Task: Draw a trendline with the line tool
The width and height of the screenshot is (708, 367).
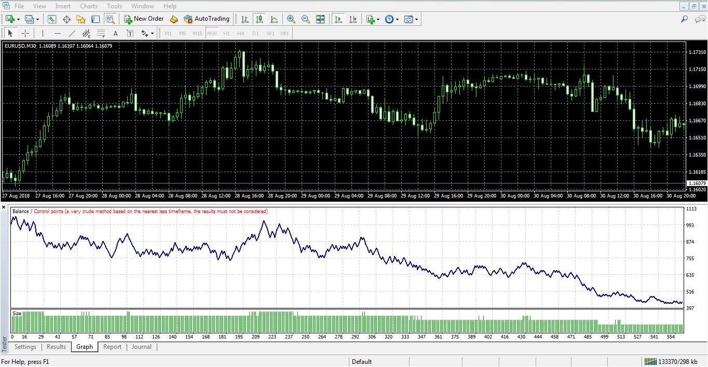Action: [72, 34]
